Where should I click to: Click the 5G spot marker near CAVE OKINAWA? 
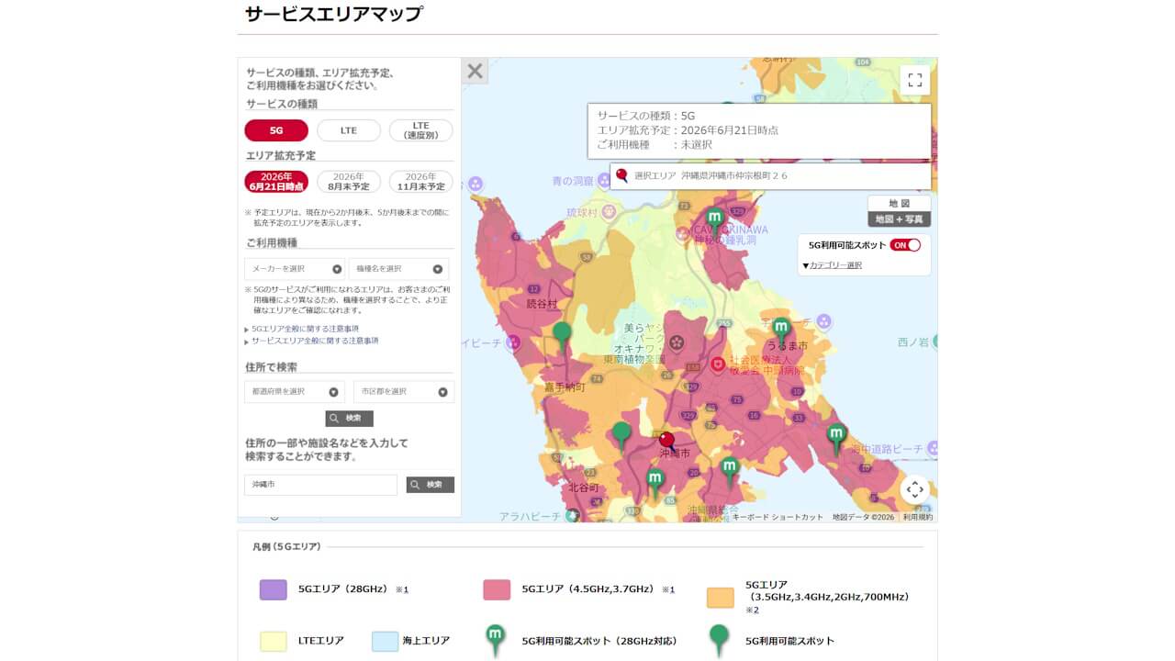click(x=715, y=222)
